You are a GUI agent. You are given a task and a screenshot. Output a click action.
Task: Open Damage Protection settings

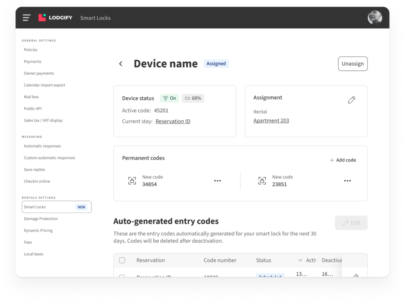click(x=41, y=219)
